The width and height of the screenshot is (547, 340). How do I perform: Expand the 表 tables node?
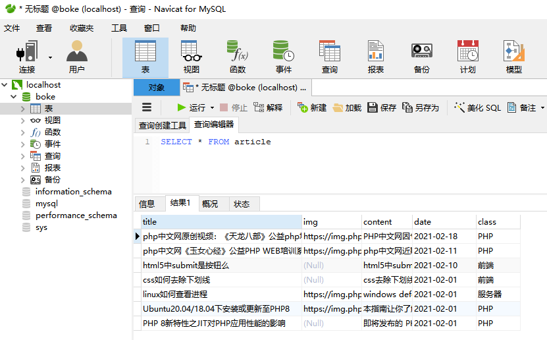point(22,109)
